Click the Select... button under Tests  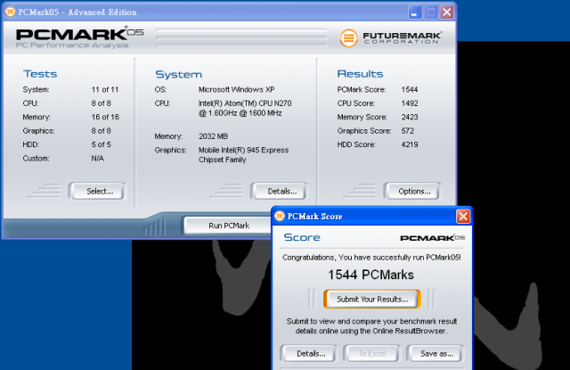97,191
